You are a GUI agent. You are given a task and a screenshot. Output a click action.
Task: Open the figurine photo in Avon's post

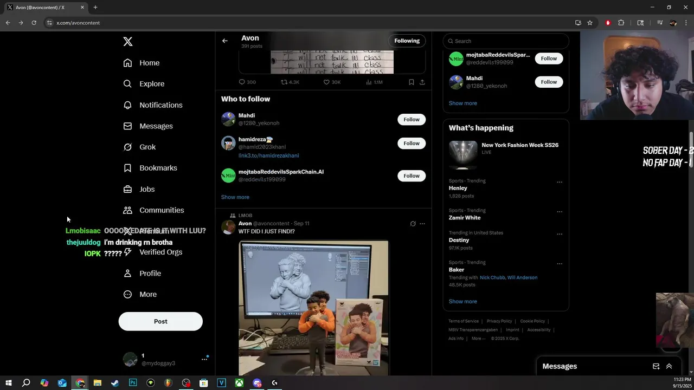pyautogui.click(x=313, y=308)
